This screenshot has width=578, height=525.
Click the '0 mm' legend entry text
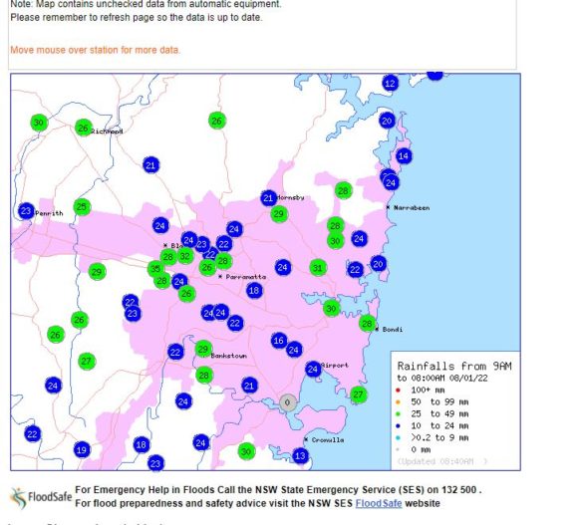[421, 450]
